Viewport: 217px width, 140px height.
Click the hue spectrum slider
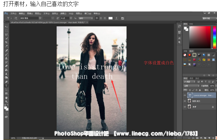click(214, 37)
